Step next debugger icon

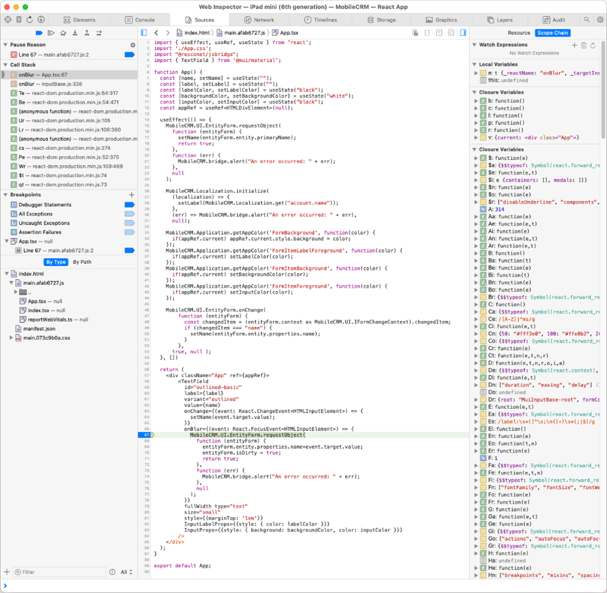tap(99, 33)
